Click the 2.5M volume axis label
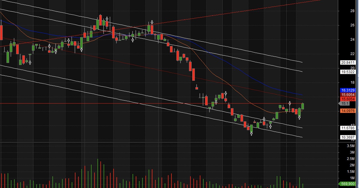Viewport: 359px width, 188px height. point(351,159)
